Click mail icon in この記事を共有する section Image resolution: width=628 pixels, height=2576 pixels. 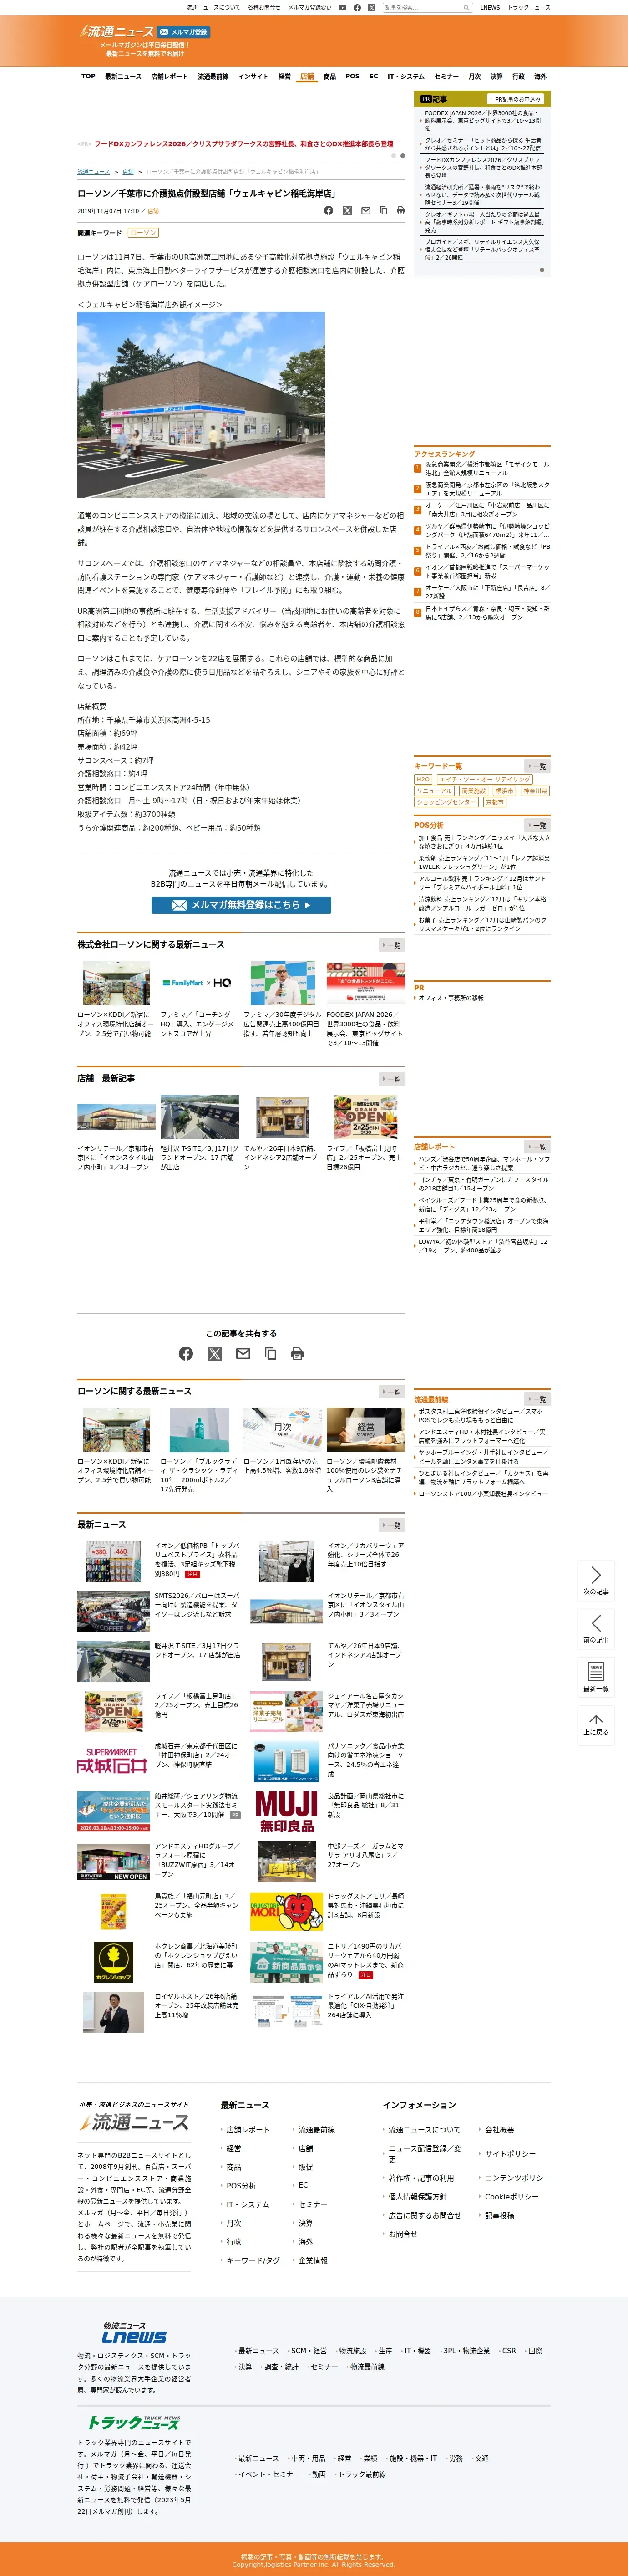point(242,1353)
